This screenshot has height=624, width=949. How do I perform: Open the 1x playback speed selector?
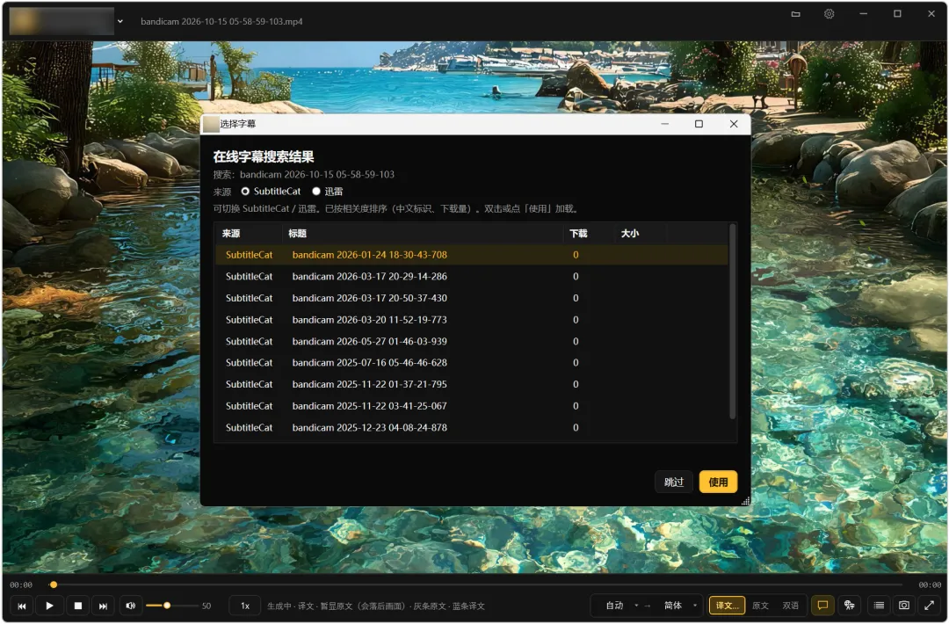point(245,606)
